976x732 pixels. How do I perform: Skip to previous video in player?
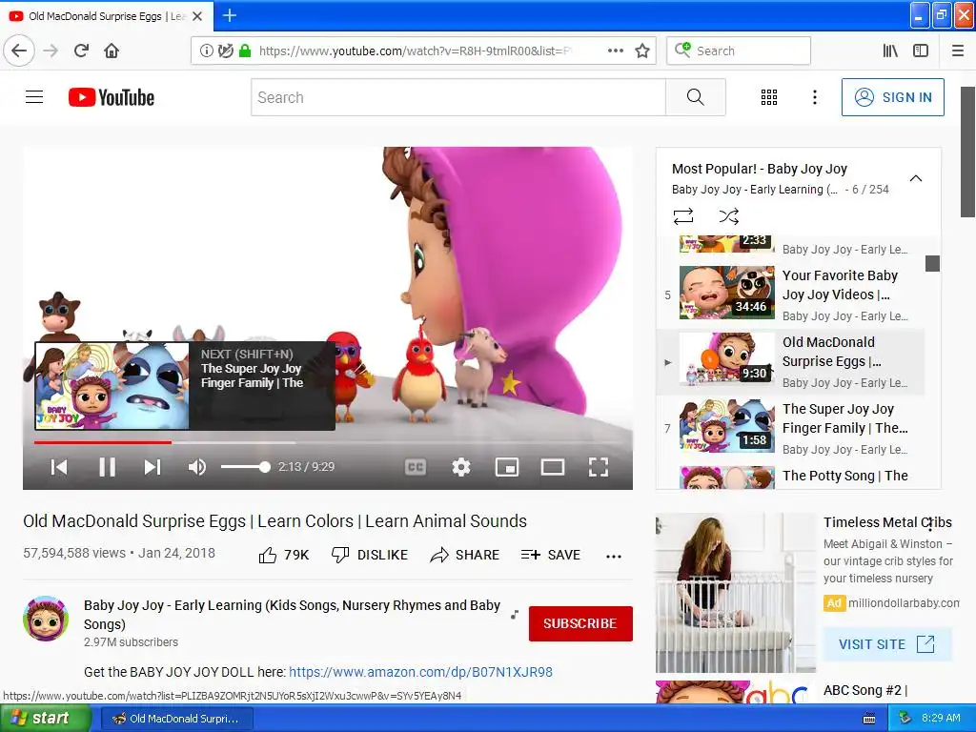tap(59, 467)
